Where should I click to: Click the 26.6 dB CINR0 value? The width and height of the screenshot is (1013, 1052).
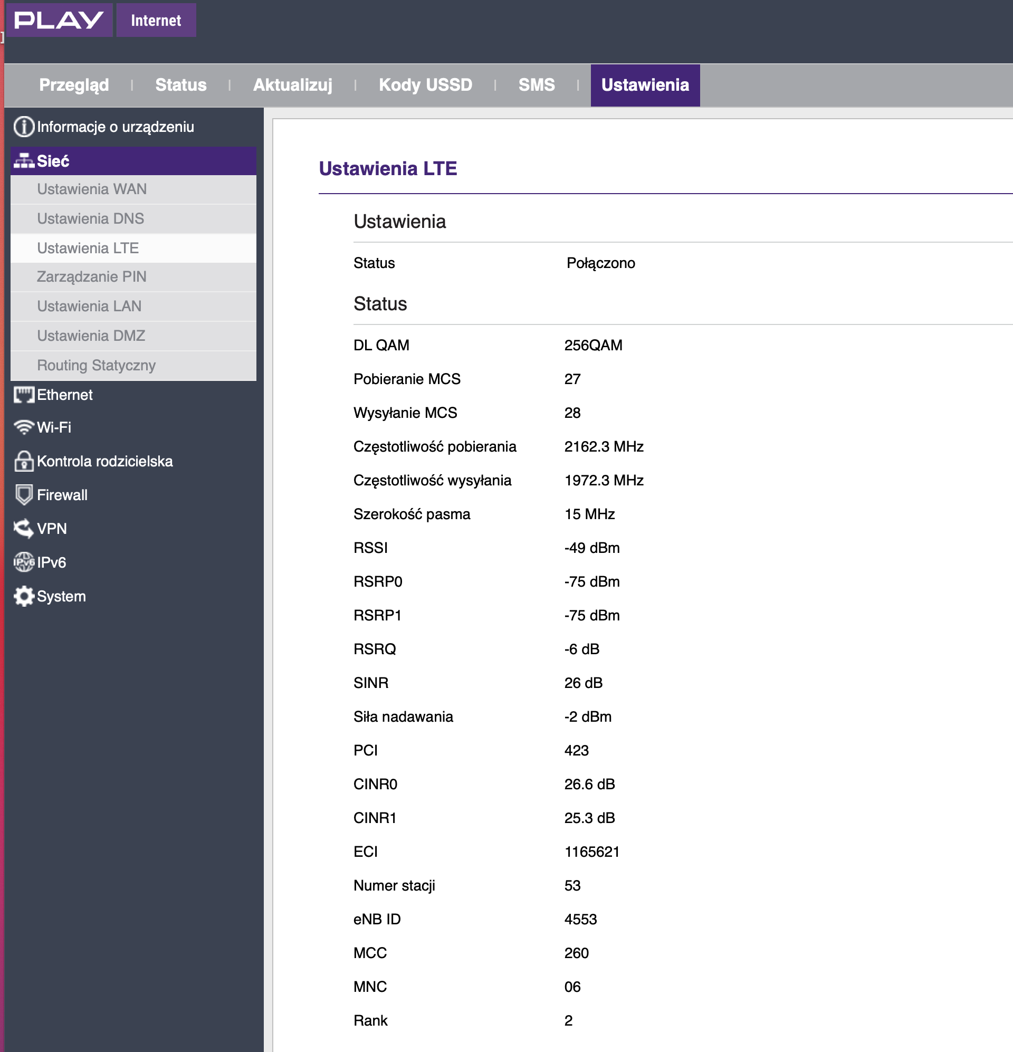589,785
